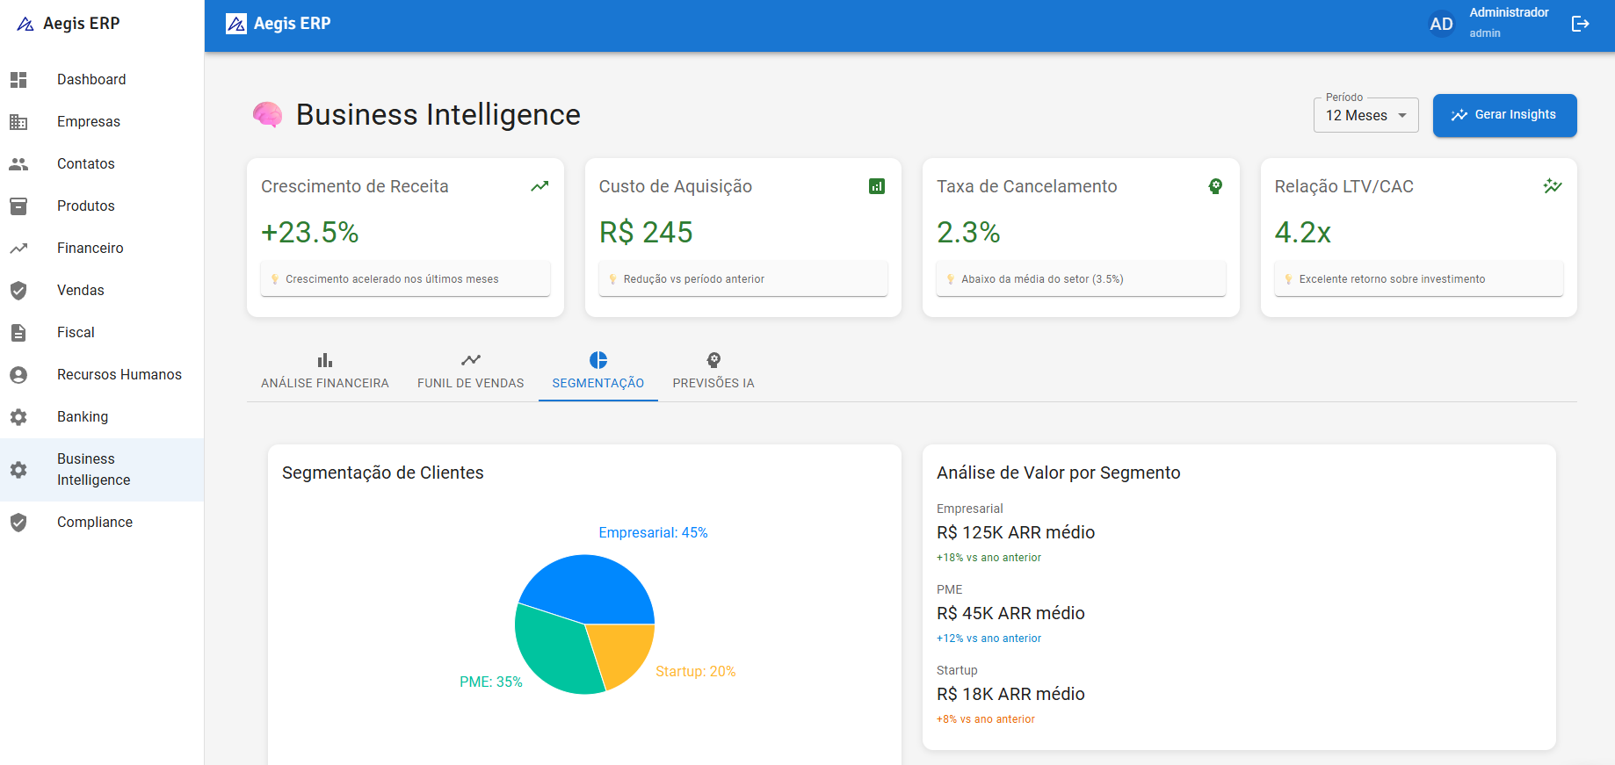The height and width of the screenshot is (765, 1615).
Task: Click R$ 18K ARR médio text
Action: click(1010, 695)
